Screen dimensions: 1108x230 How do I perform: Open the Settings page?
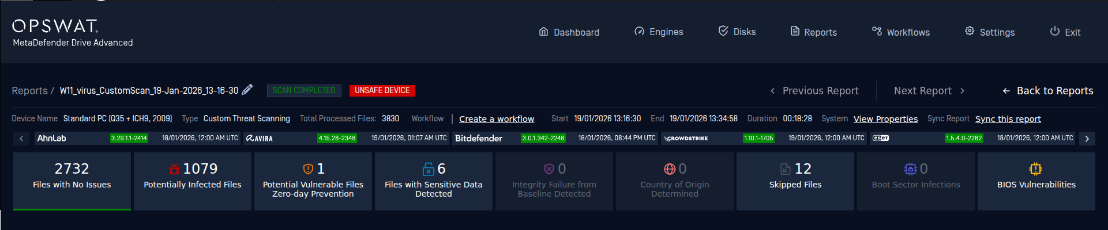(x=989, y=32)
